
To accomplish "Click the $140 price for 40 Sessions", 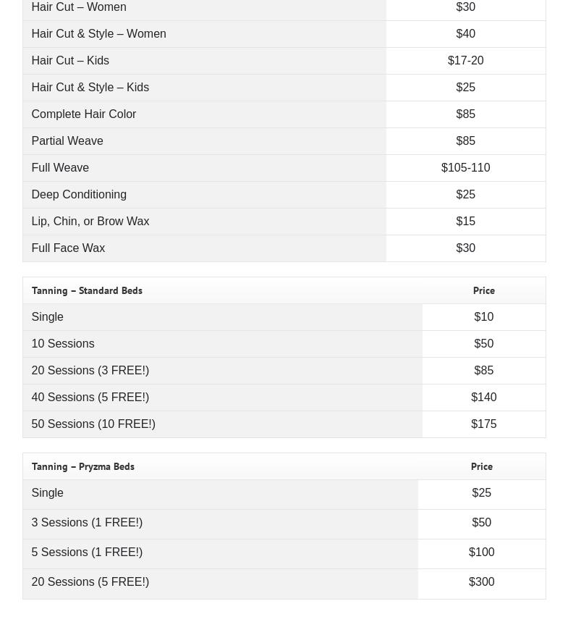I will tap(483, 398).
